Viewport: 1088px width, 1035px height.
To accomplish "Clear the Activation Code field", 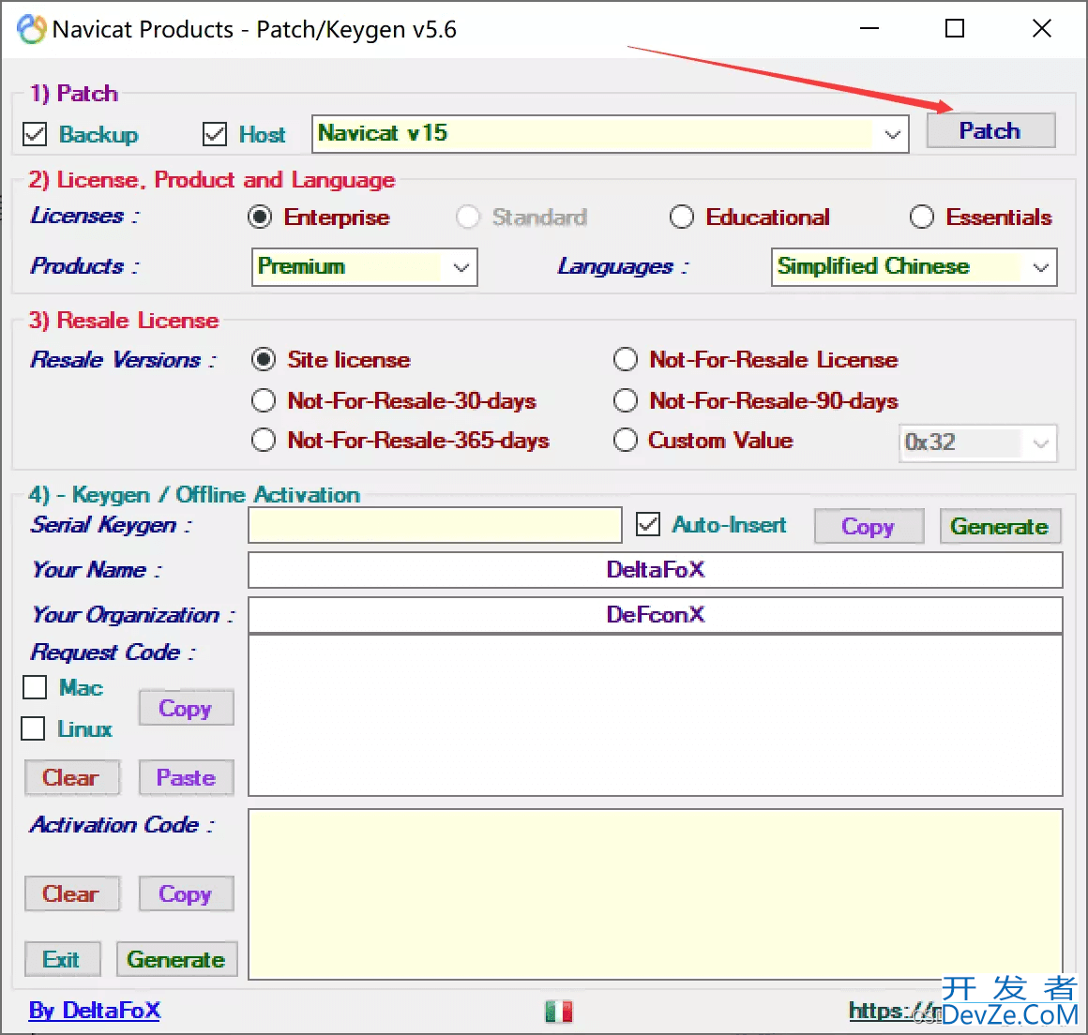I will [71, 893].
